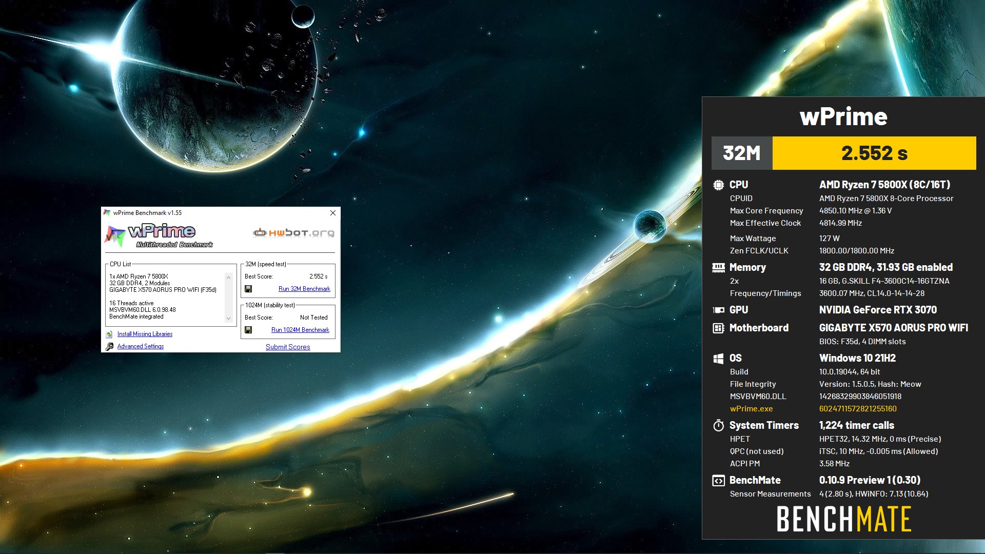Image resolution: width=985 pixels, height=554 pixels.
Task: Run the 32M Benchmark
Action: click(304, 289)
